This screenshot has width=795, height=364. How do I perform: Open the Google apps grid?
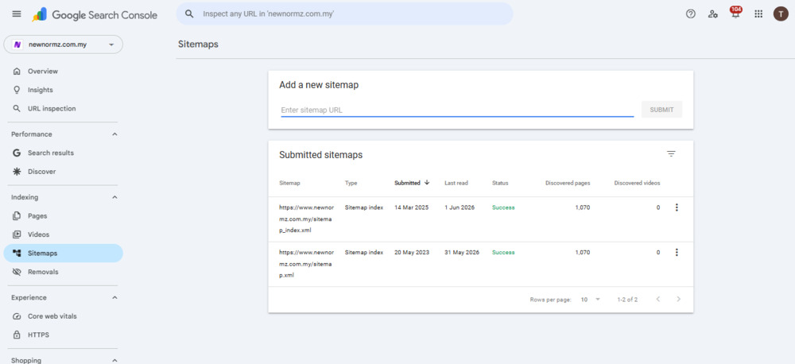[x=758, y=14]
